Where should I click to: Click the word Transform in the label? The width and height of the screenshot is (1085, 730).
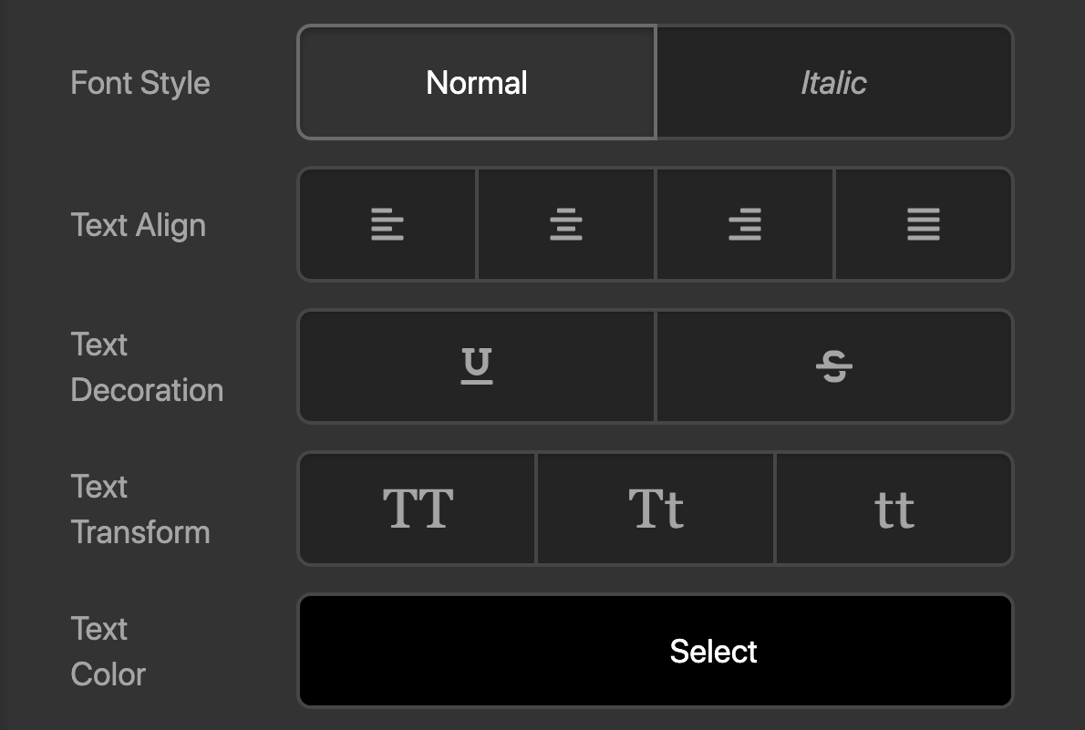coord(140,532)
